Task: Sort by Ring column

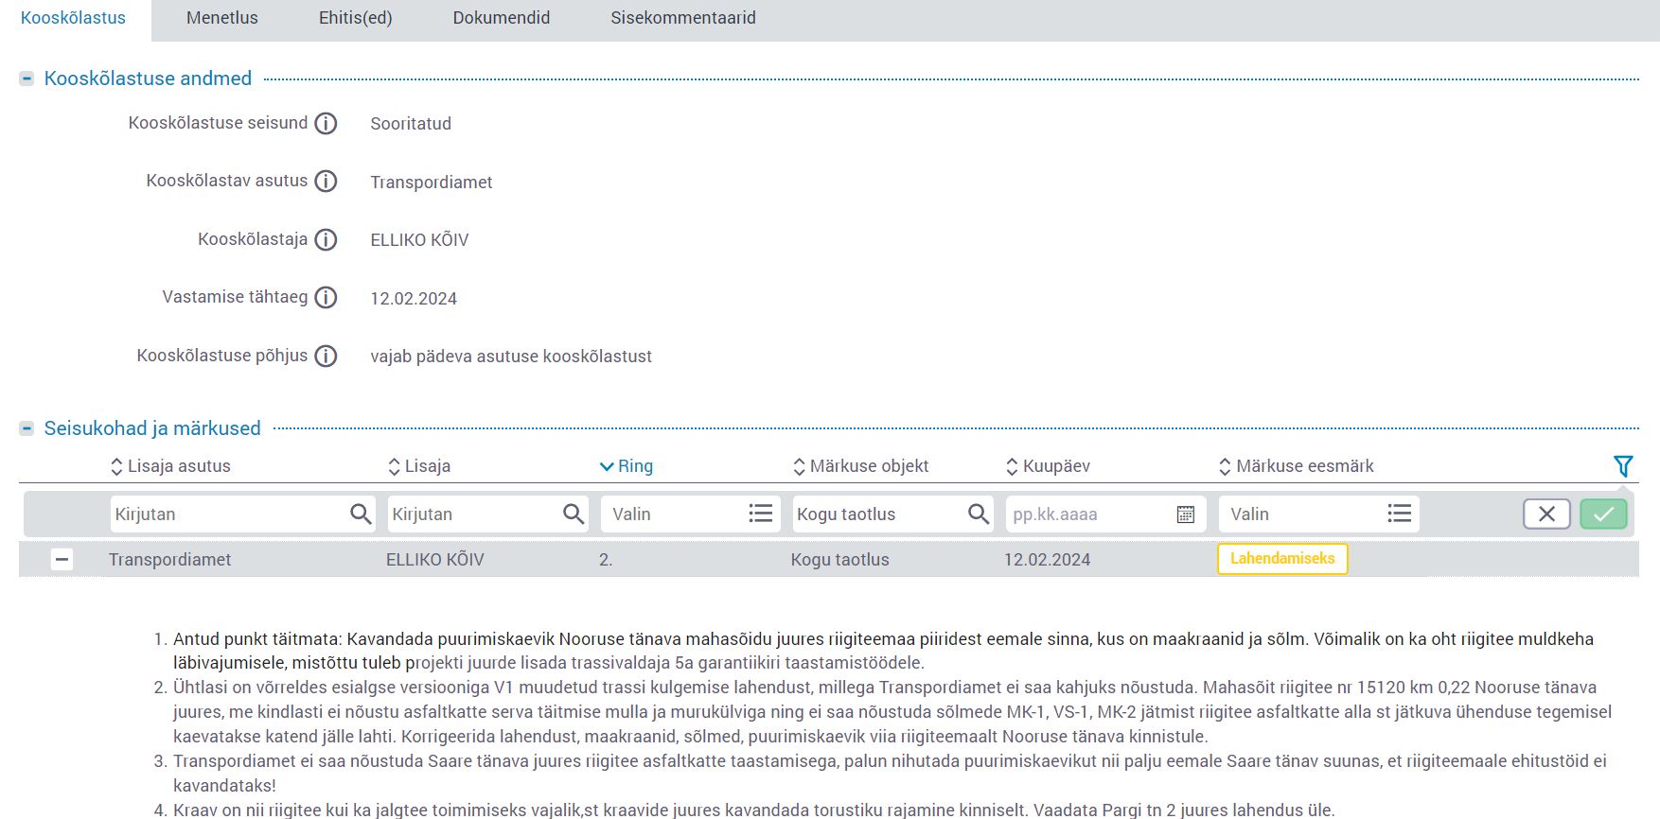Action: click(627, 466)
